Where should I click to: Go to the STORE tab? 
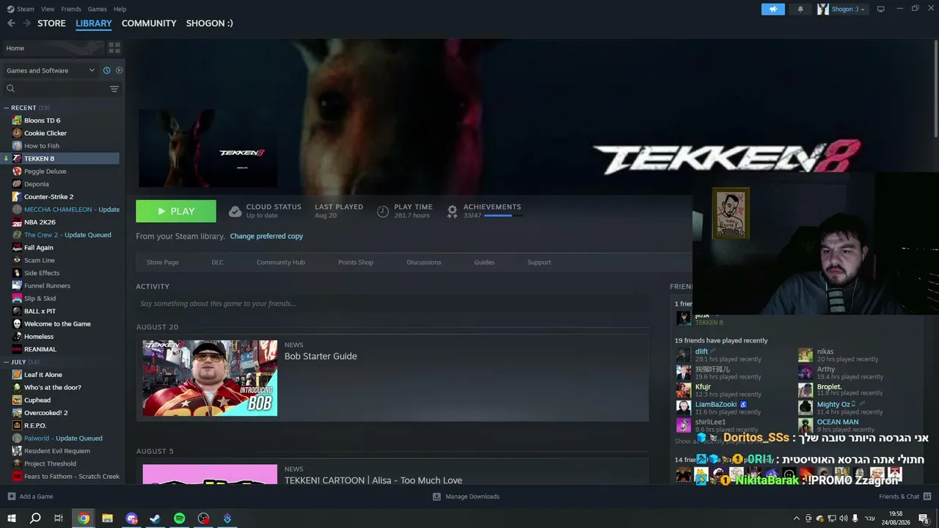click(x=51, y=23)
